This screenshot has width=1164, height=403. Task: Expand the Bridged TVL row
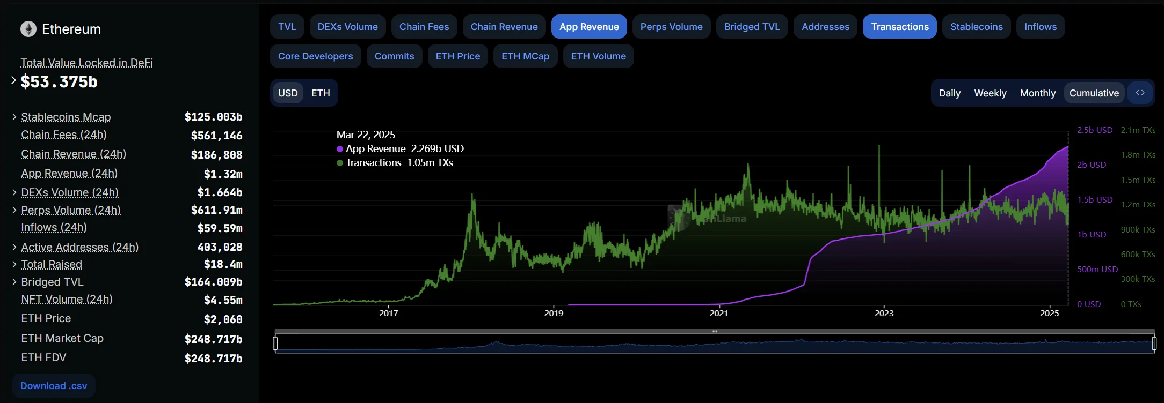14,282
